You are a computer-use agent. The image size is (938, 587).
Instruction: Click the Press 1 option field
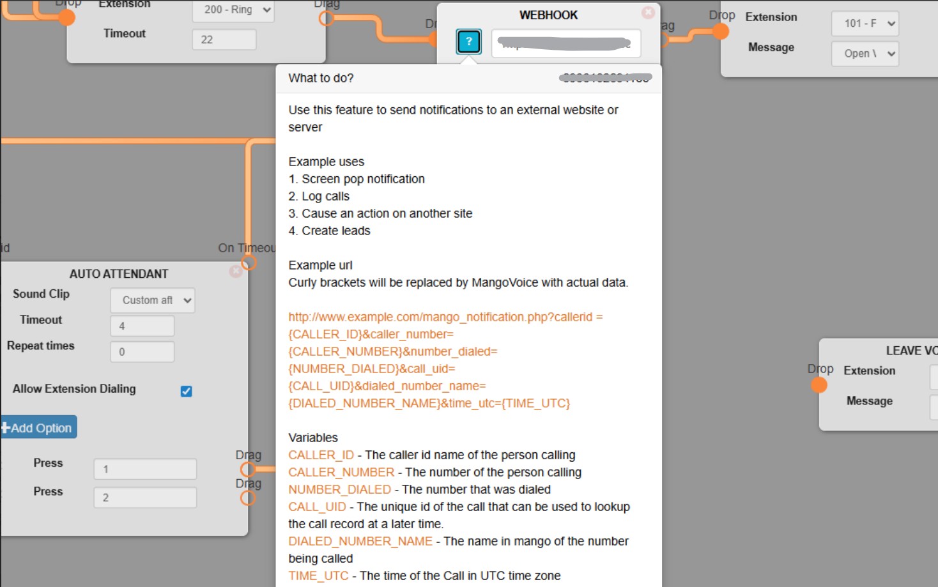pos(145,469)
